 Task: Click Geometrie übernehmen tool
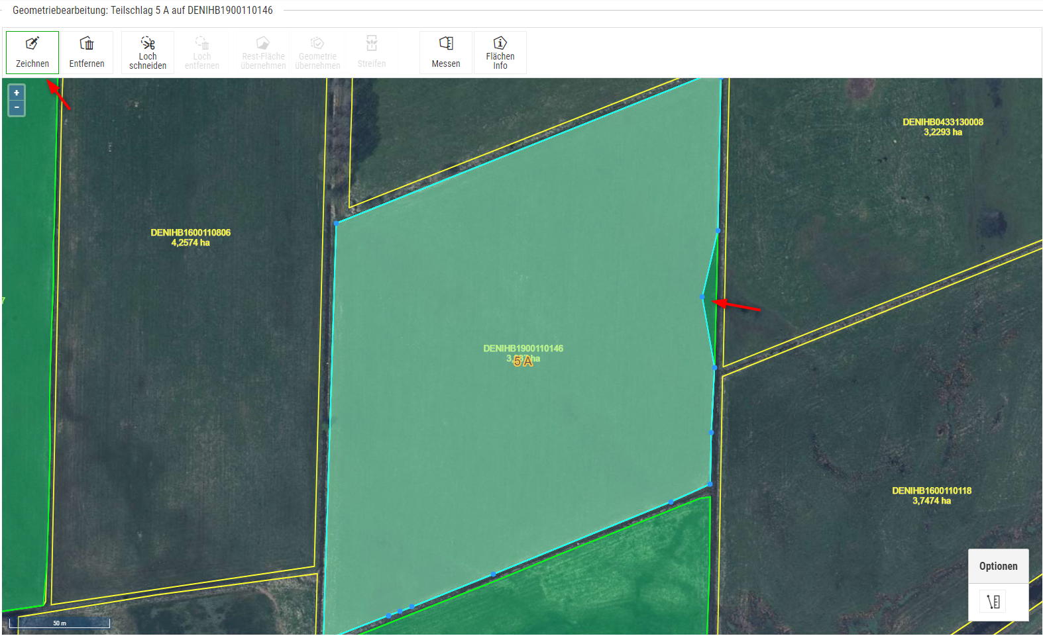[x=317, y=52]
